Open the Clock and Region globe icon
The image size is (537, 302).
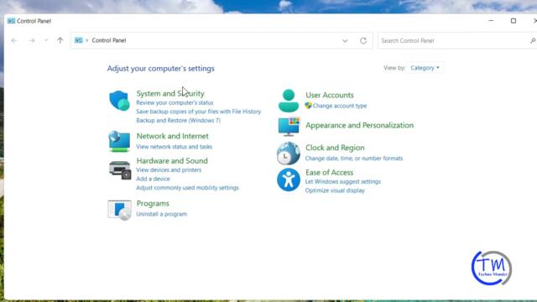point(289,154)
